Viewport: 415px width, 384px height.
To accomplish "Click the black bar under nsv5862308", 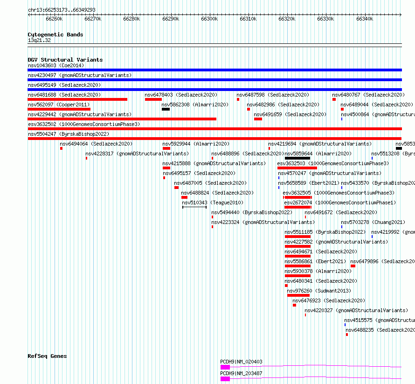I will (x=166, y=109).
